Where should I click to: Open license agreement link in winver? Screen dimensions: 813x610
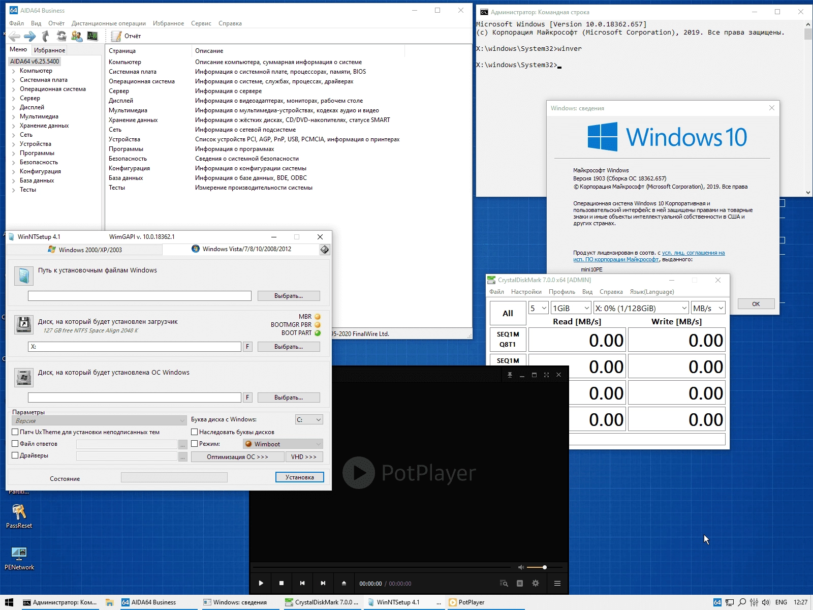tap(649, 256)
